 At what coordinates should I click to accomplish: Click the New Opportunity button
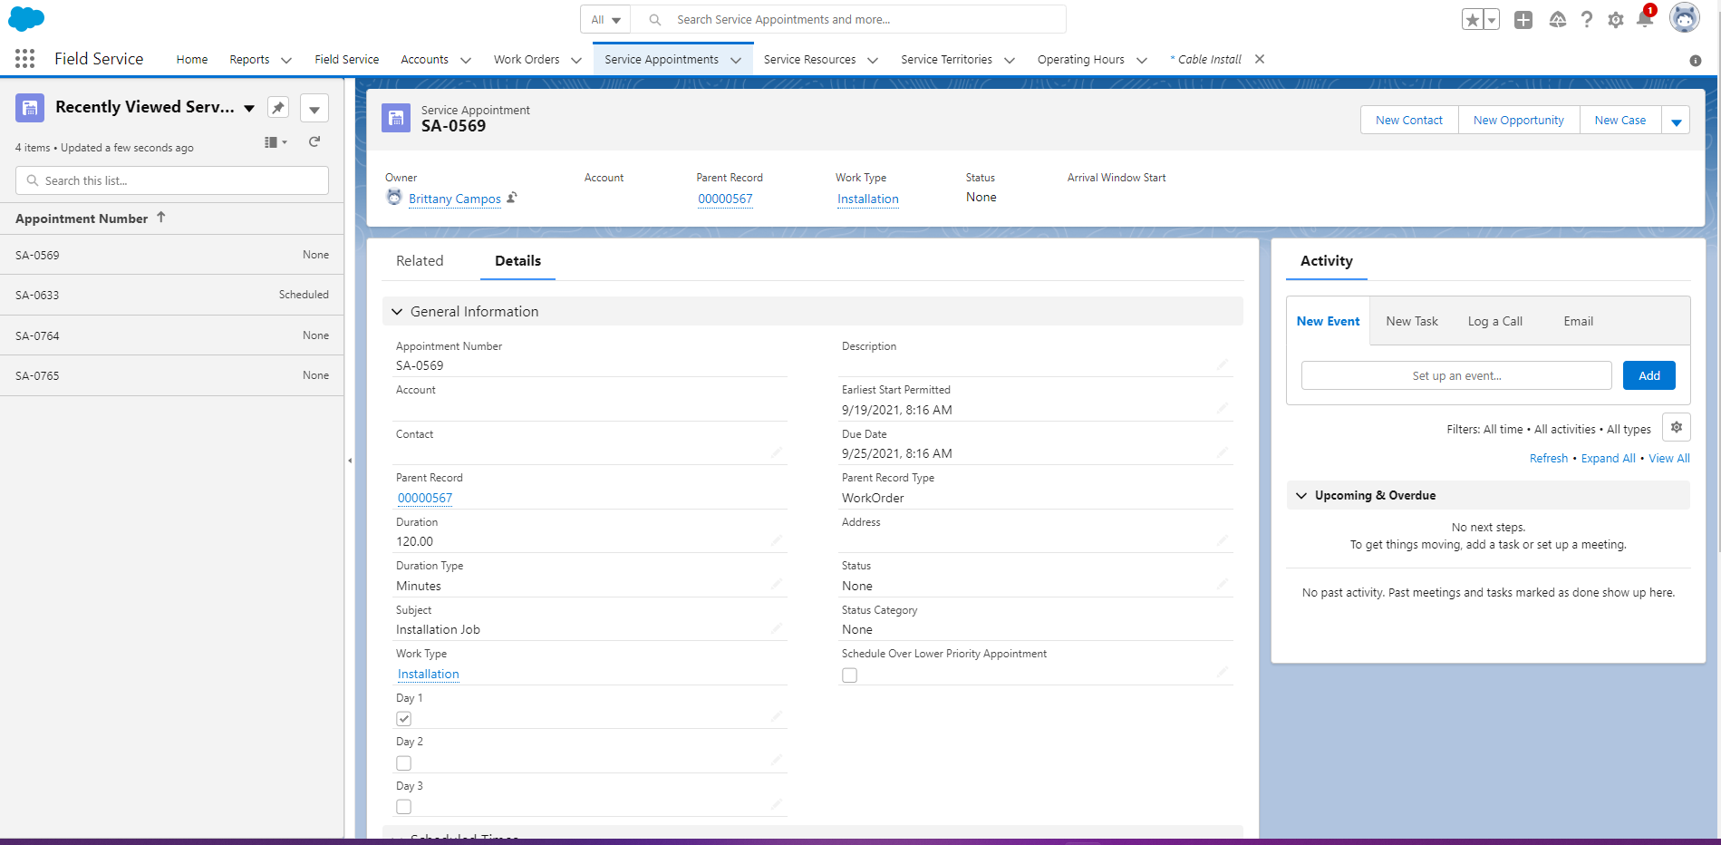1519,121
